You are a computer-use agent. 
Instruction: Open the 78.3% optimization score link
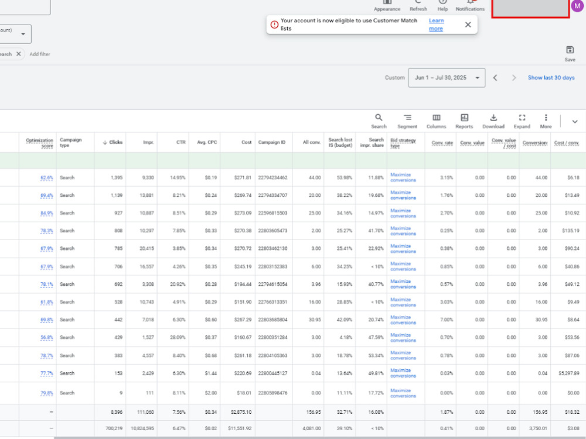click(x=47, y=231)
